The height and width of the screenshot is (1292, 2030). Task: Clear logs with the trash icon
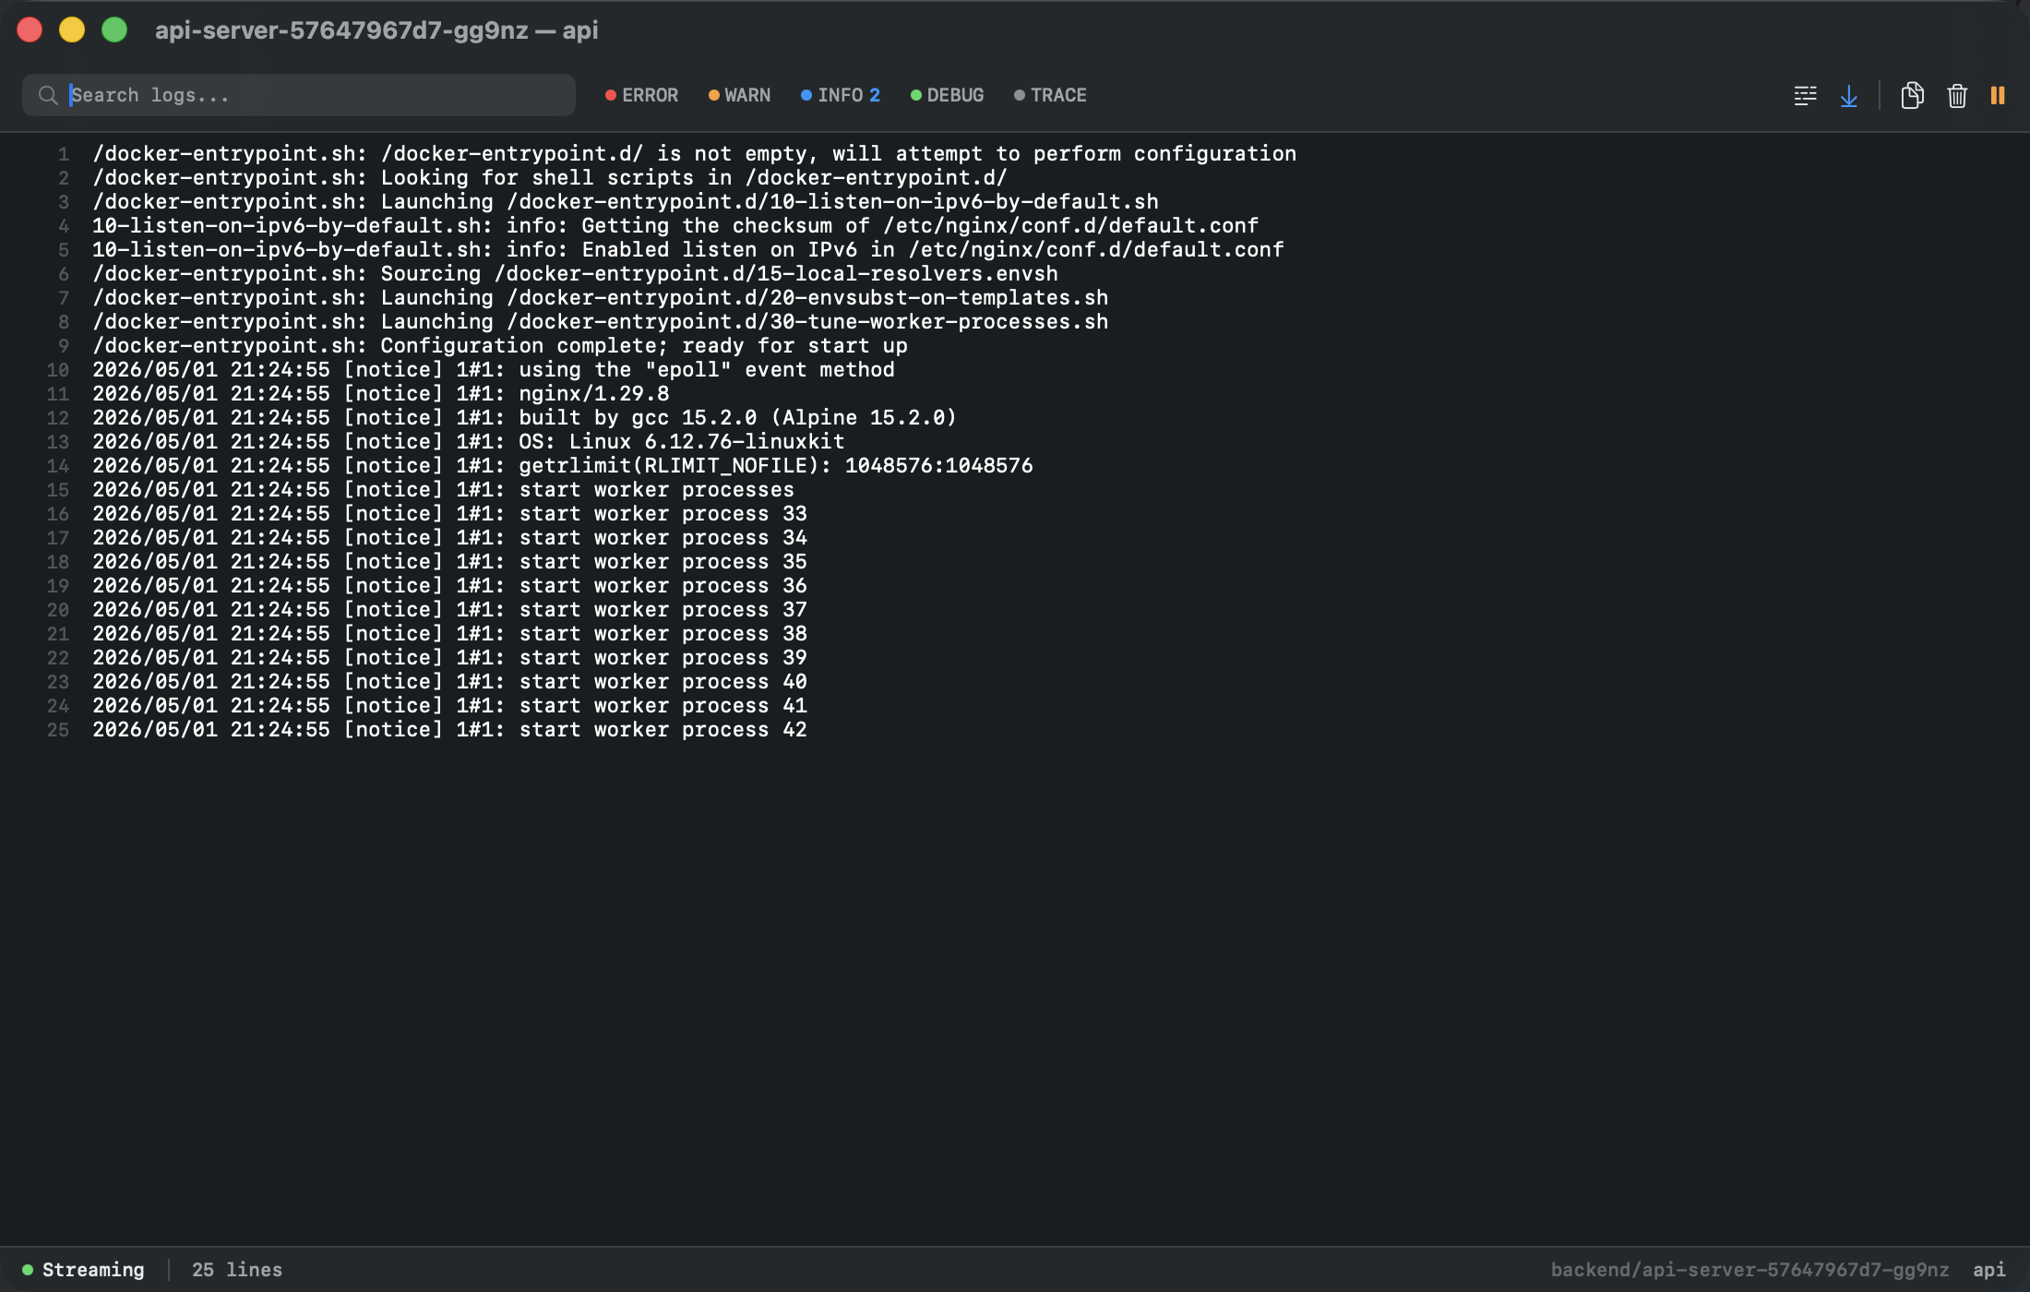point(1957,95)
